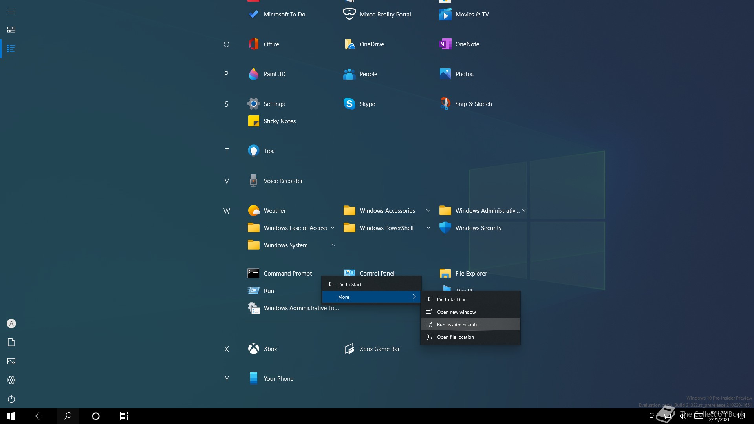Click the taskbar Back arrow
This screenshot has height=424, width=754.
pos(39,416)
